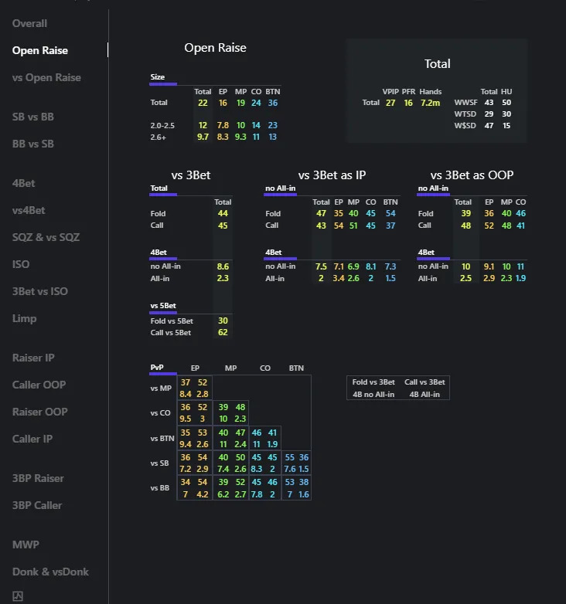Open the BB vs SB page
Screen dimensions: 566x604
[x=33, y=144]
